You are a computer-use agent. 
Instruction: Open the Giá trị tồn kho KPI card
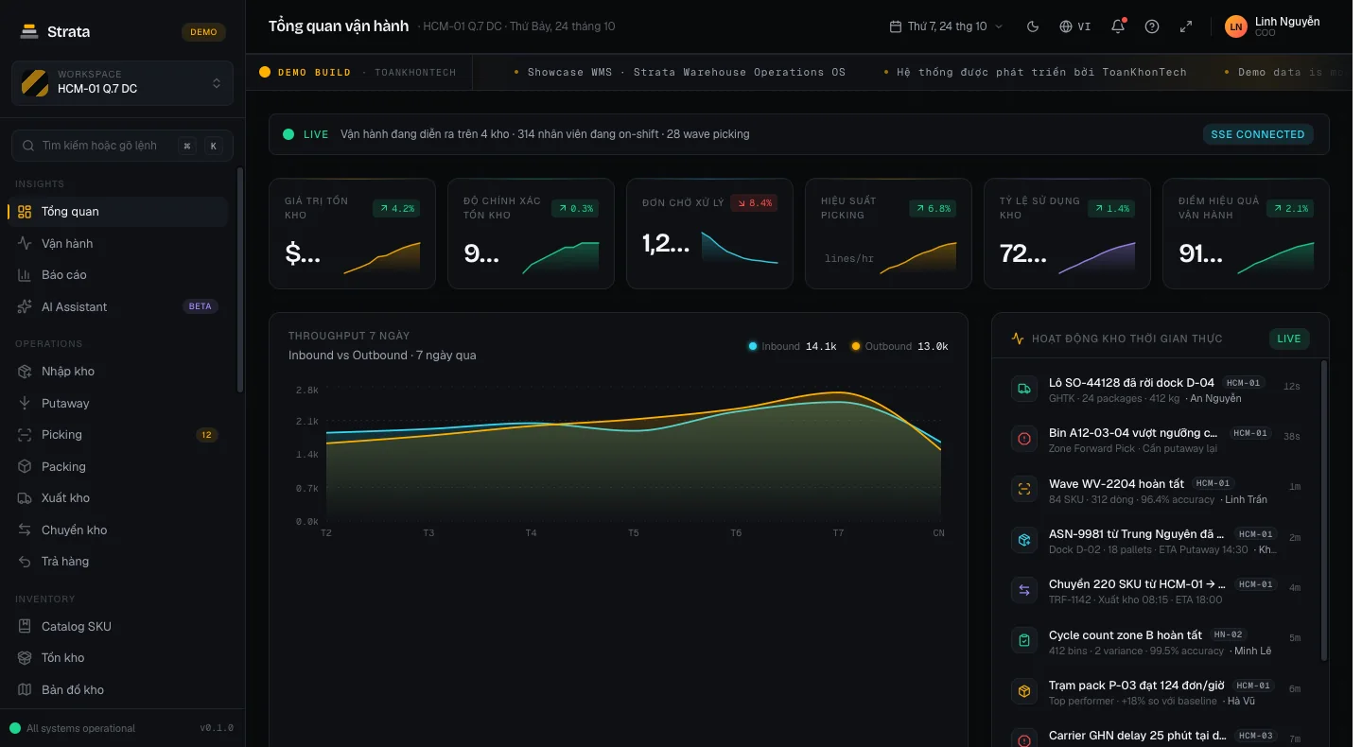352,234
